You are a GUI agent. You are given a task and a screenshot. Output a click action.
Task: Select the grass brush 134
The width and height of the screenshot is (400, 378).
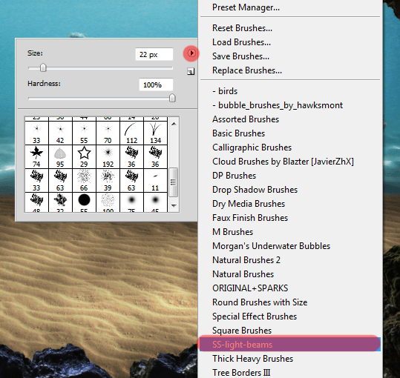(x=155, y=133)
